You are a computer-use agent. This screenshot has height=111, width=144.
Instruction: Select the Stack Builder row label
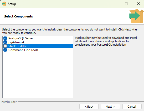(17, 46)
